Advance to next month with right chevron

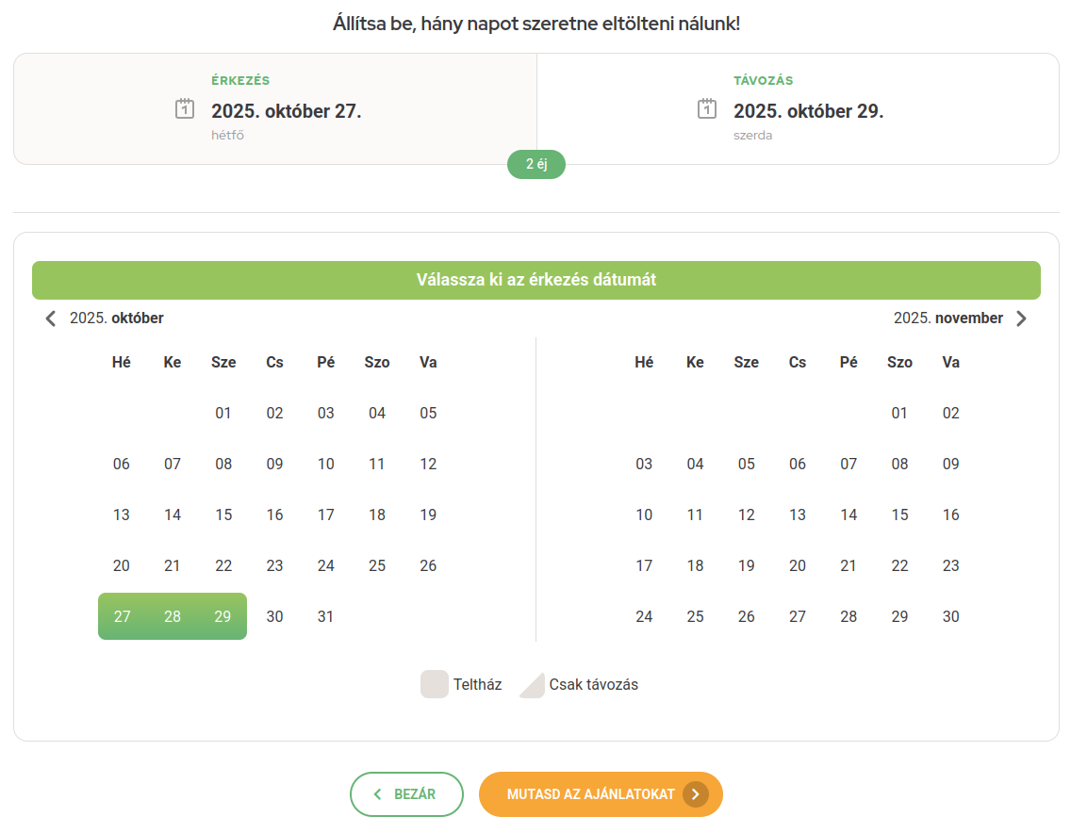click(x=1021, y=318)
